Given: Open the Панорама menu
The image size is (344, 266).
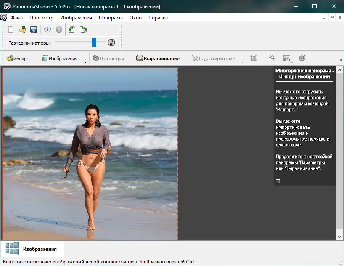Looking at the screenshot, I should [x=111, y=18].
